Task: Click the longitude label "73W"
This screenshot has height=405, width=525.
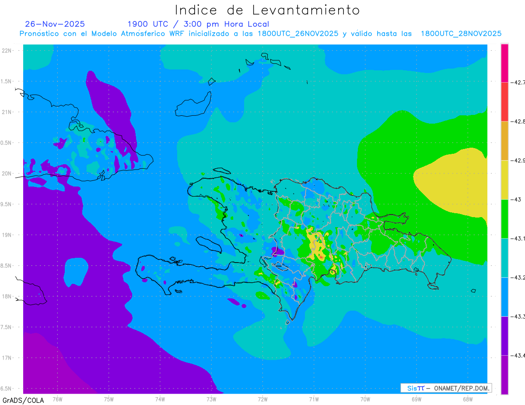Action: coord(211,399)
